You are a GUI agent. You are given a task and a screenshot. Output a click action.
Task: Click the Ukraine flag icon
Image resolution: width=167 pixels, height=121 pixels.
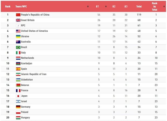(18, 36)
